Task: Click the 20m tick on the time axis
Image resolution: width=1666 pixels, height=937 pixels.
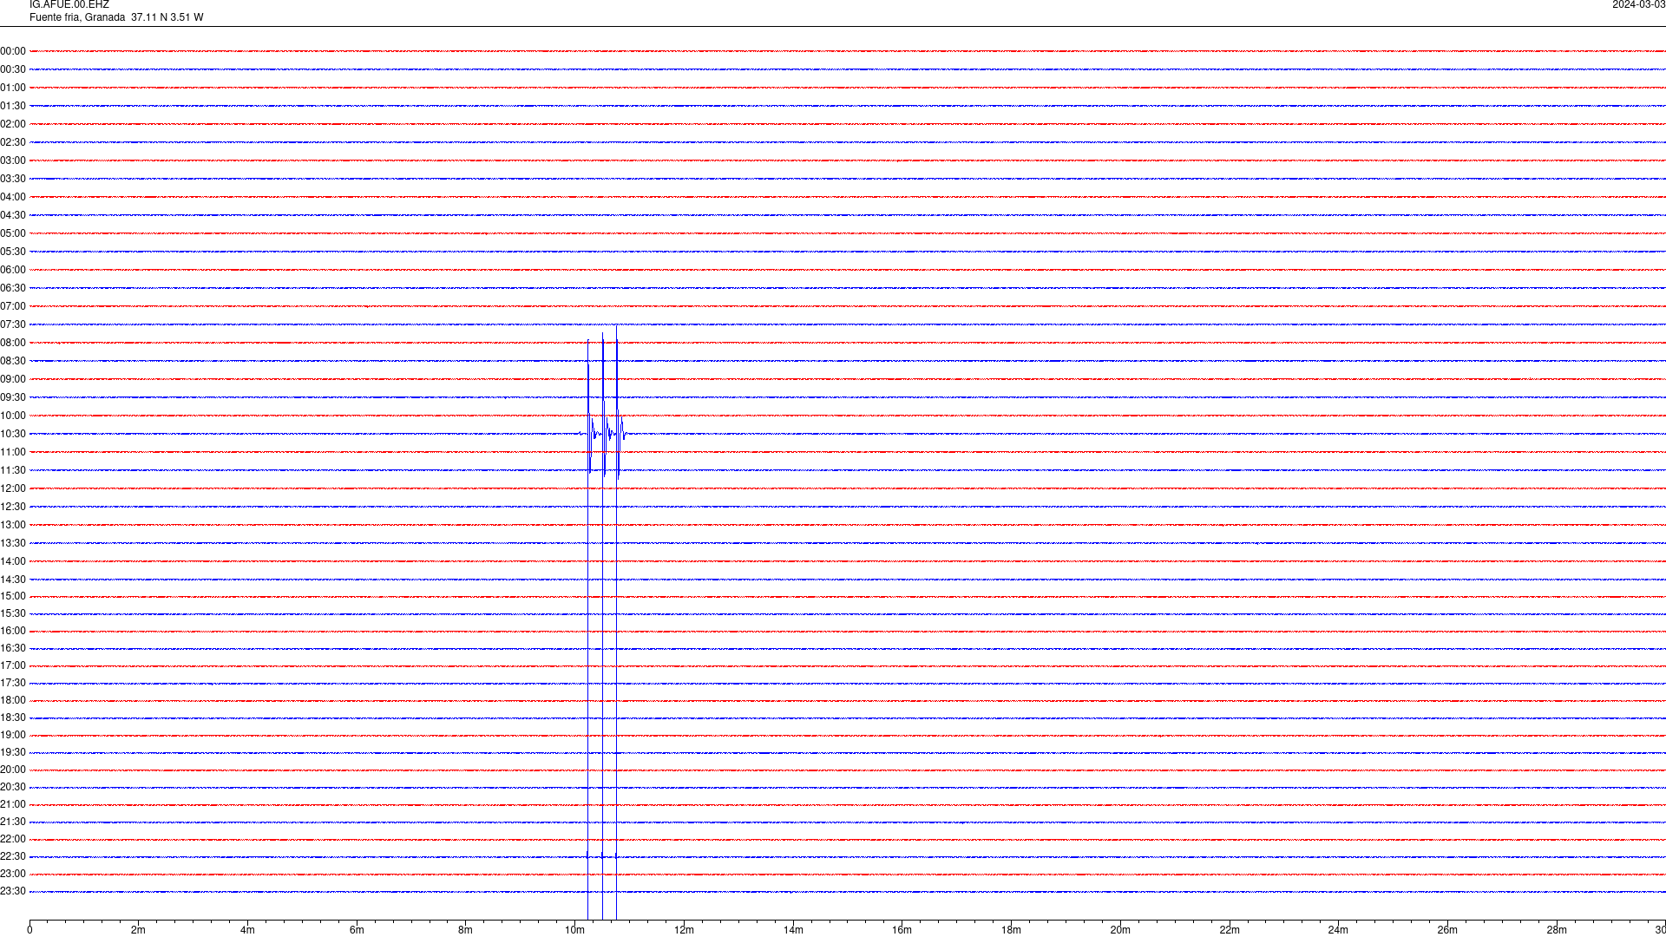Action: 1120,930
